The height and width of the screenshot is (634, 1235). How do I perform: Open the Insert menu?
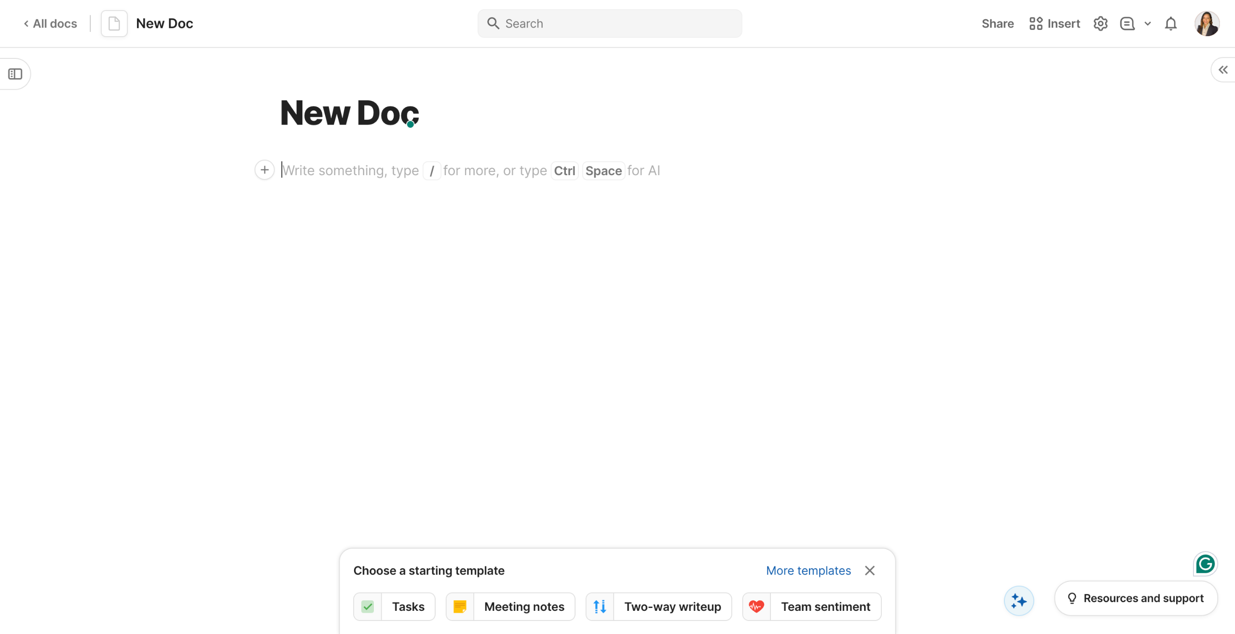pos(1055,24)
